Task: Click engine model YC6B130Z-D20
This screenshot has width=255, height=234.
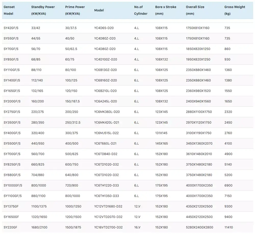Action: [105, 70]
